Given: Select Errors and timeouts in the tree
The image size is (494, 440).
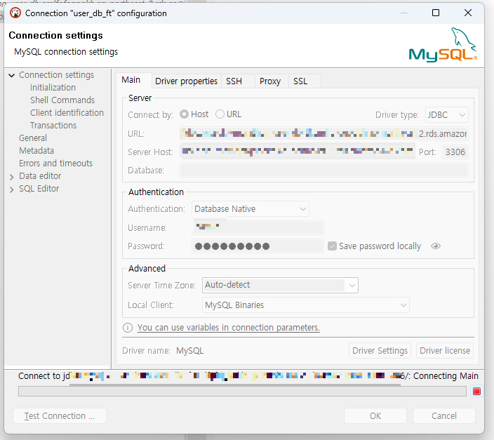Looking at the screenshot, I should point(55,164).
